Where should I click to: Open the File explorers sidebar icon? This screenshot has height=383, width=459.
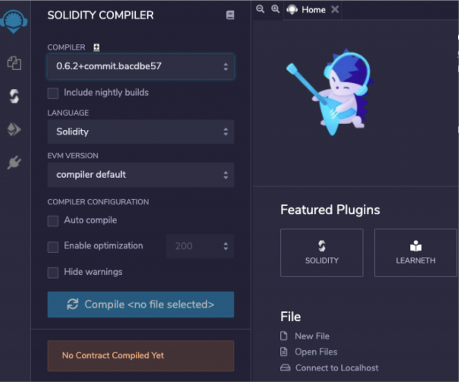pos(14,63)
